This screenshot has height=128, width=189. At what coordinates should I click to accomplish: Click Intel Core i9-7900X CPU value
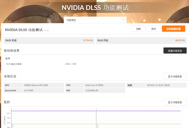tap(94, 85)
